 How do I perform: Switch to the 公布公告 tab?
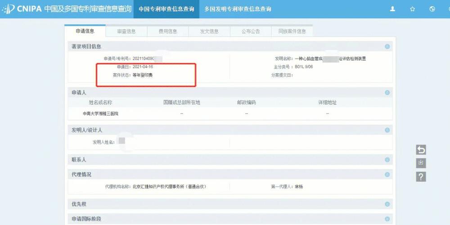(251, 31)
